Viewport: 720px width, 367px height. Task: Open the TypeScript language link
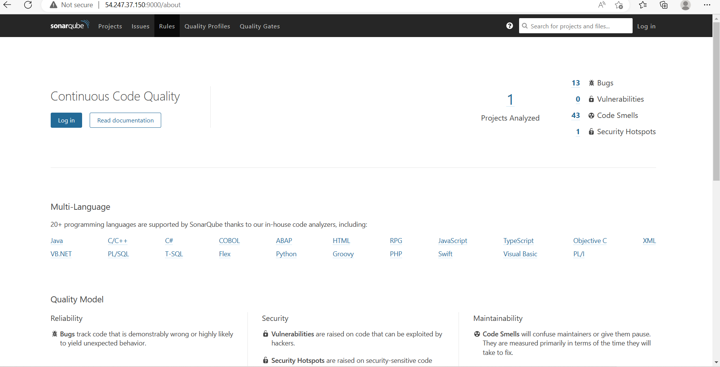pos(518,241)
